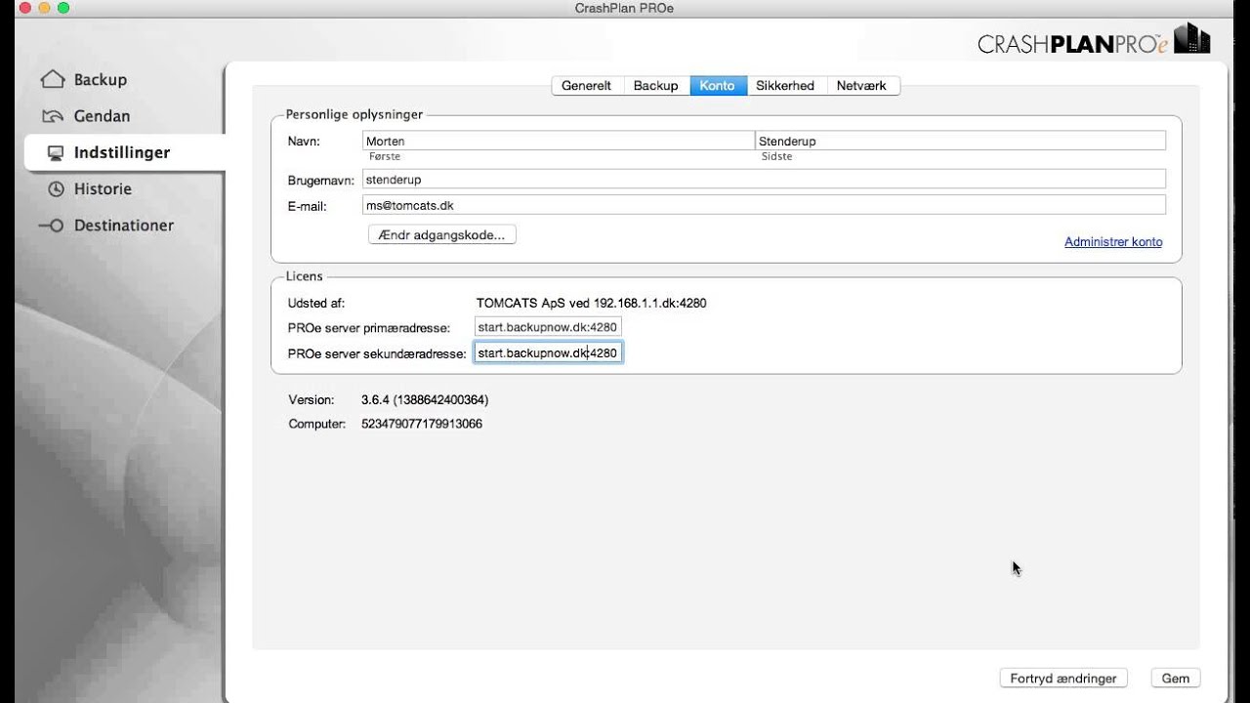Switch to the Generelt tab
This screenshot has width=1250, height=703.
coord(587,86)
